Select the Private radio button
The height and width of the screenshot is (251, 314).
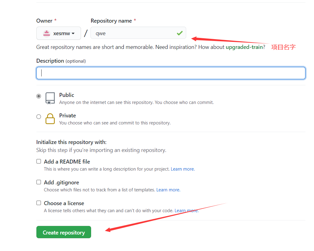click(39, 116)
